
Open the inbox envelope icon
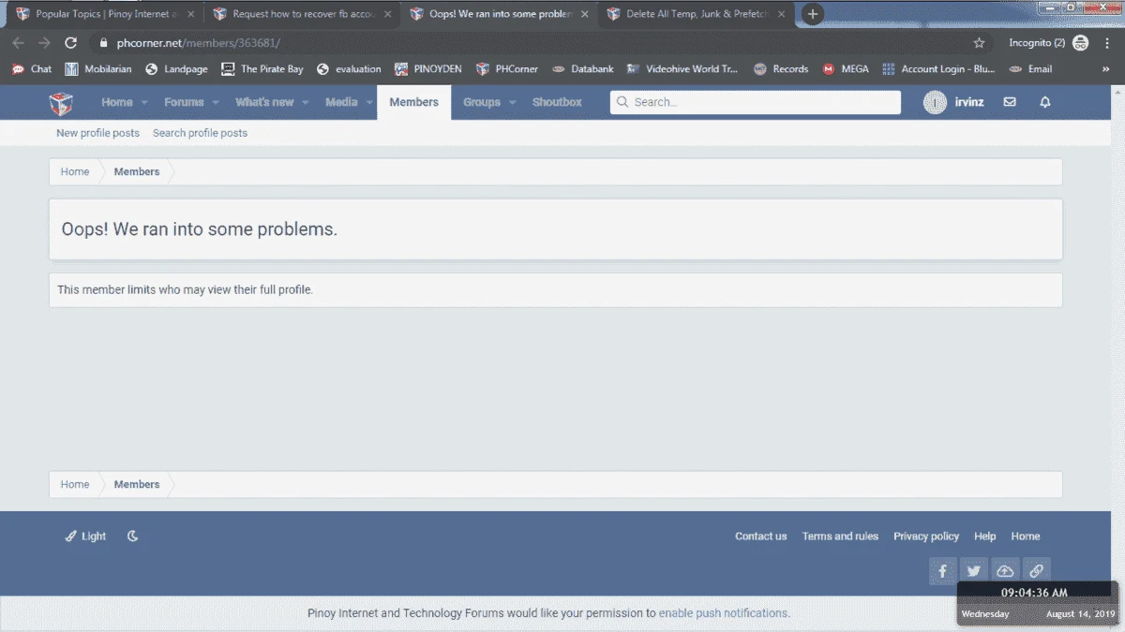(1010, 102)
